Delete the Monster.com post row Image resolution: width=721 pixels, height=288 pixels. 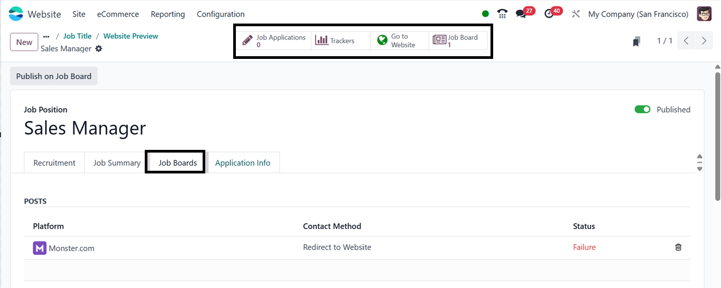click(678, 247)
